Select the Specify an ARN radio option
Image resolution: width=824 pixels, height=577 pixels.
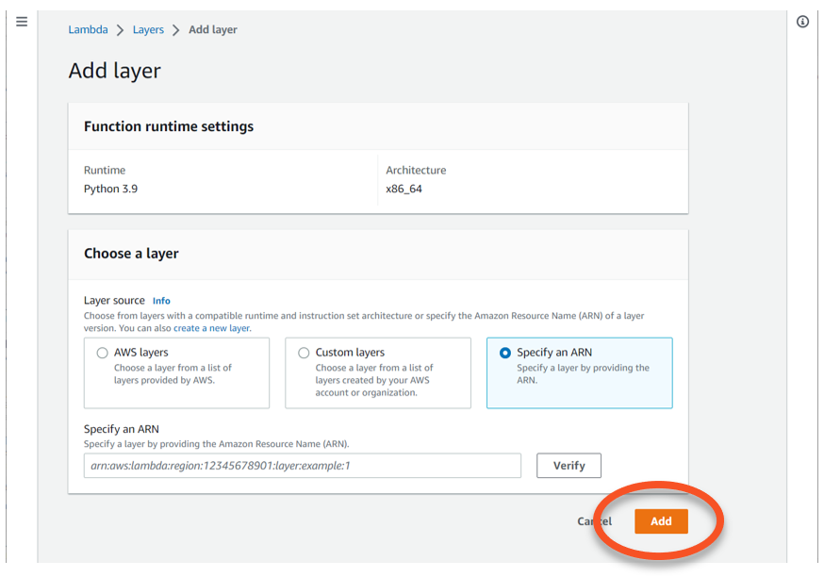coord(505,353)
